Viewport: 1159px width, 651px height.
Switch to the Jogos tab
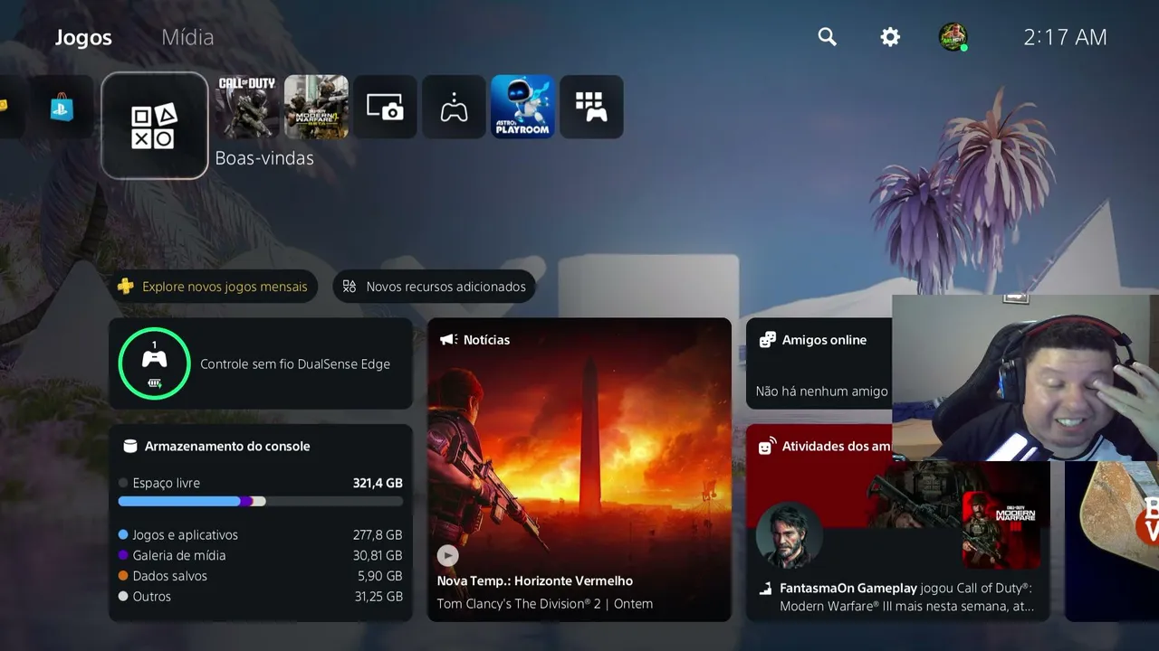83,37
